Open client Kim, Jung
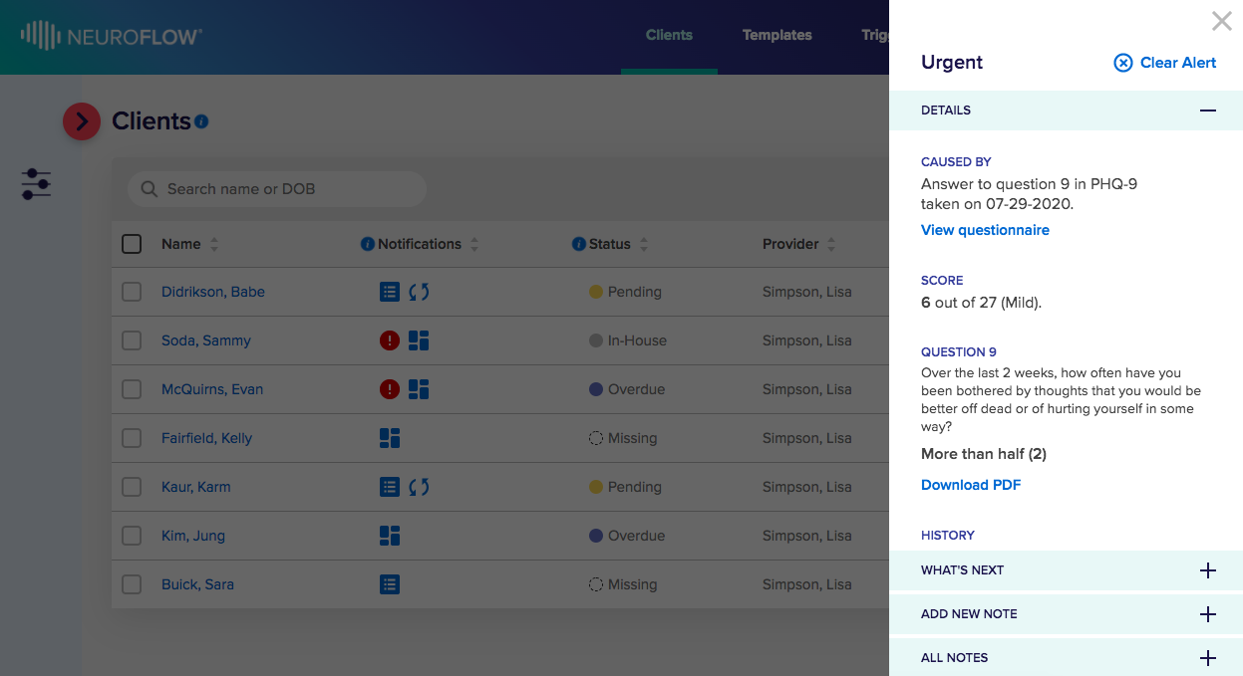 (x=193, y=536)
